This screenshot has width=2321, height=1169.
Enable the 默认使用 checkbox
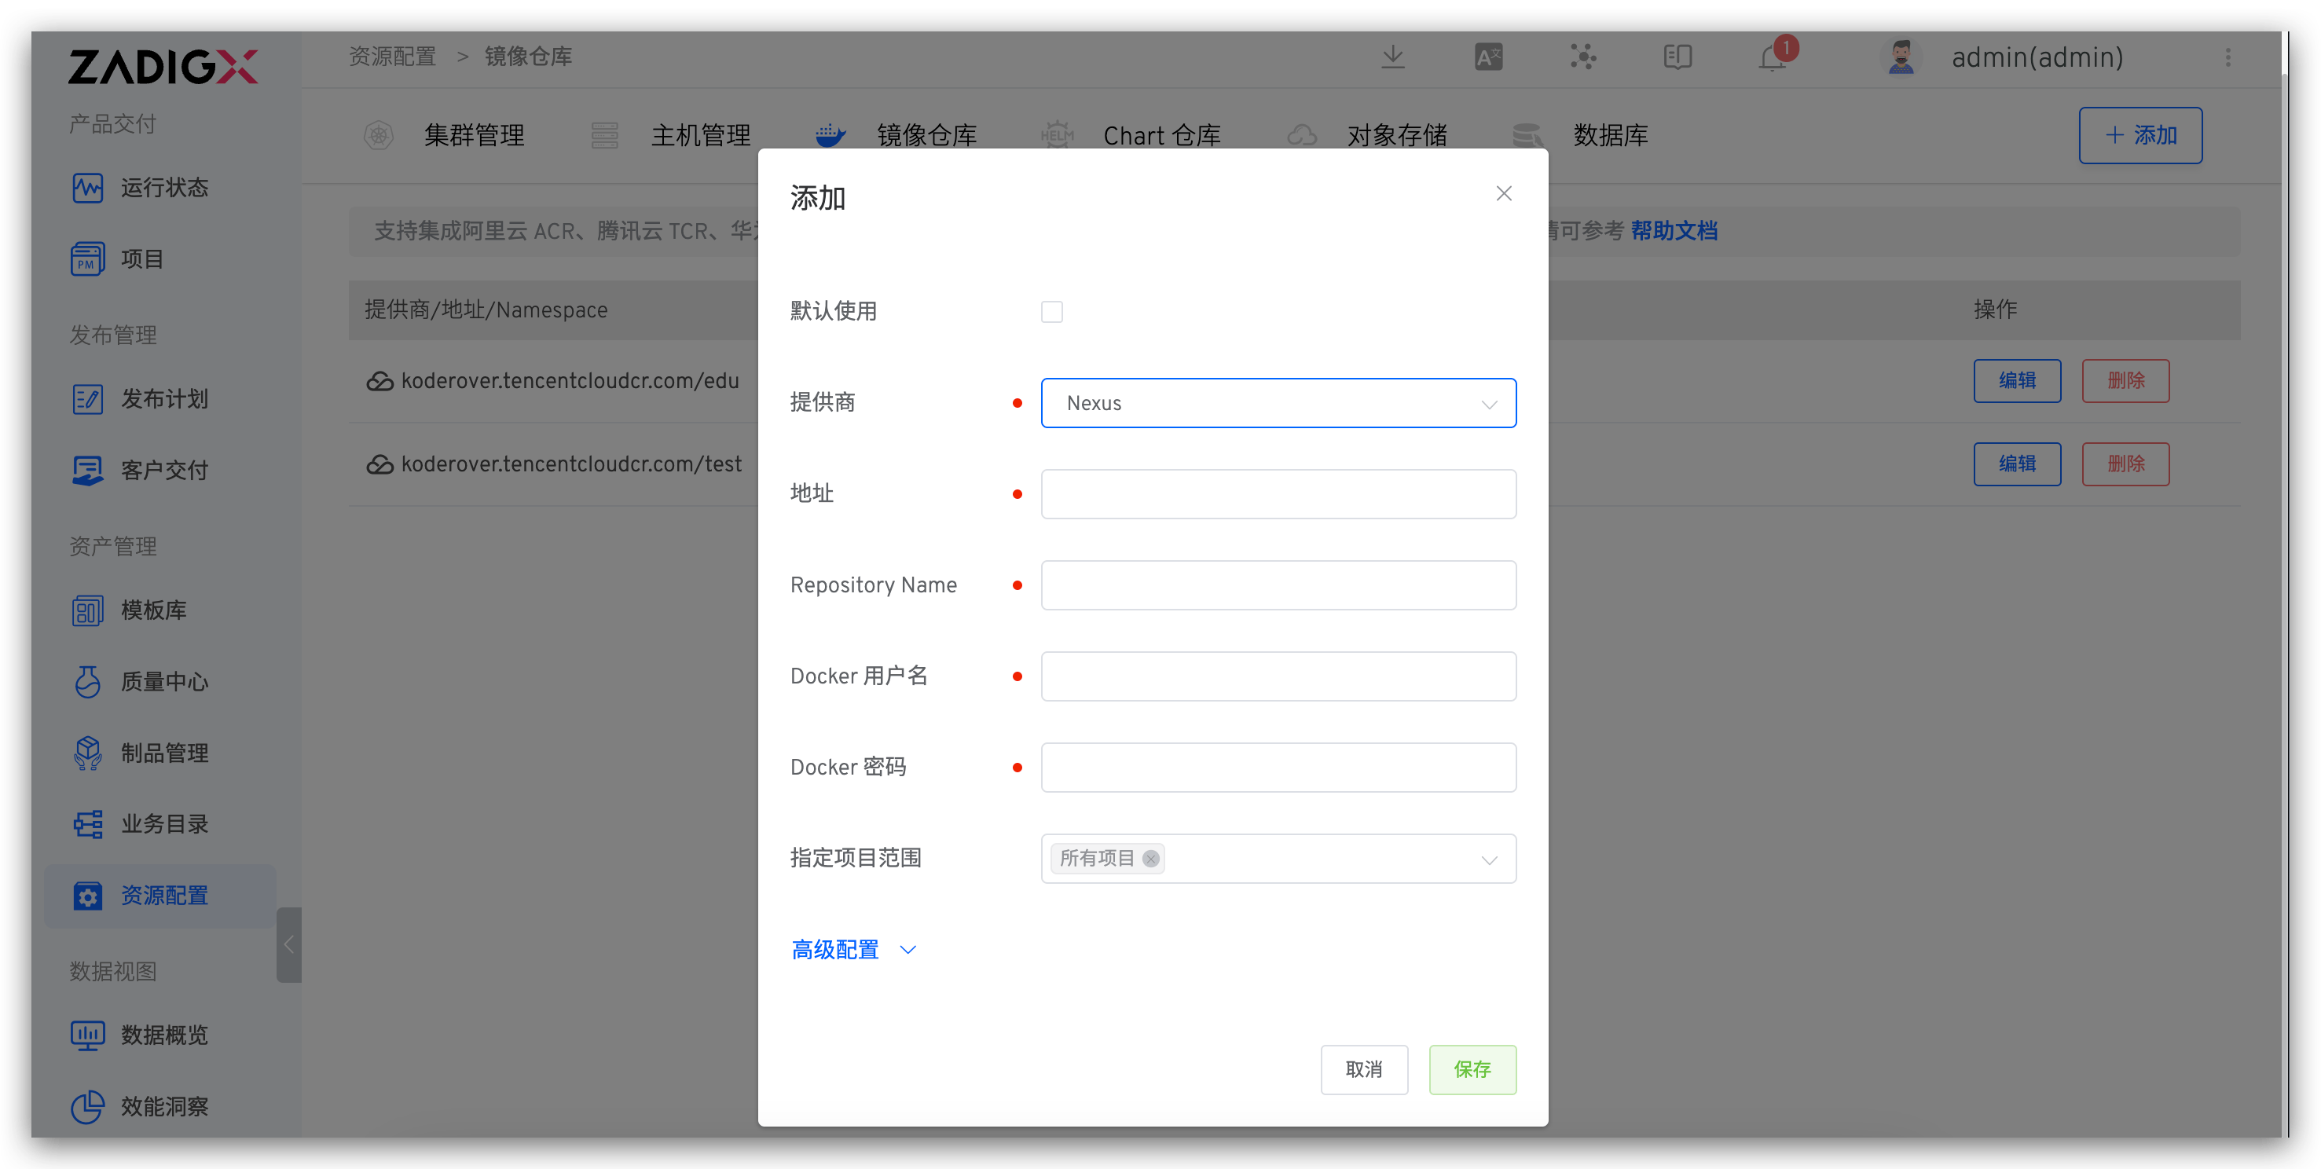[1051, 312]
